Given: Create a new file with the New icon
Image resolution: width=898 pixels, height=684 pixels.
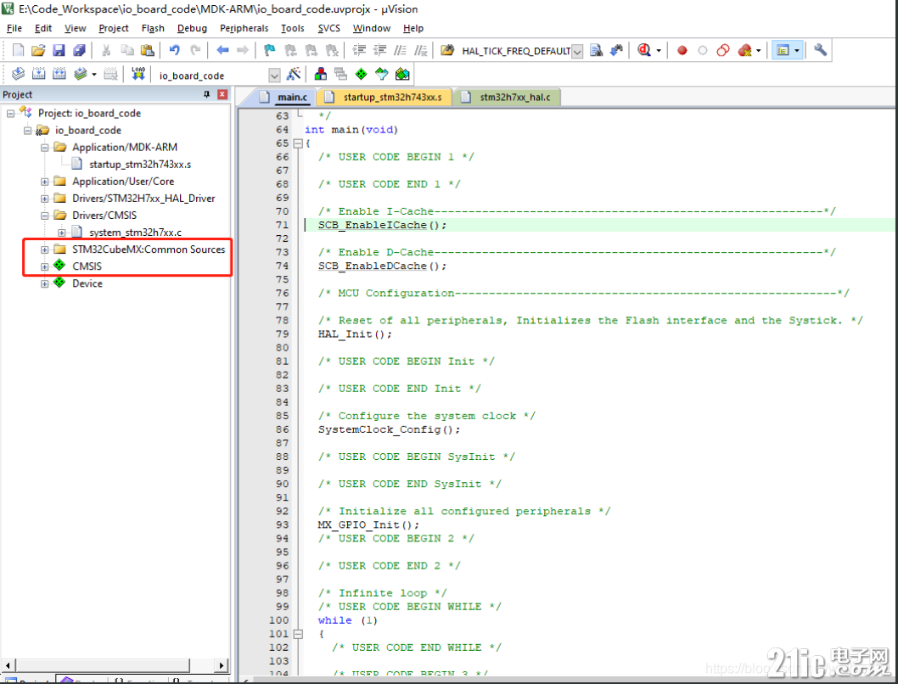Looking at the screenshot, I should [x=19, y=50].
